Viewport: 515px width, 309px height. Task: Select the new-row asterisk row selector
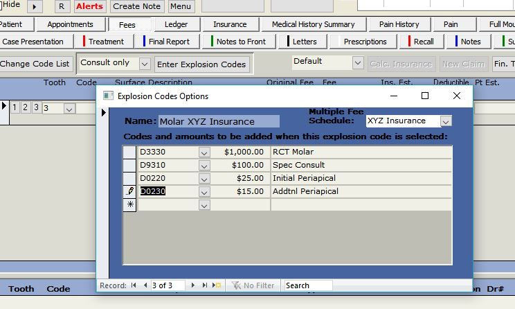click(129, 205)
